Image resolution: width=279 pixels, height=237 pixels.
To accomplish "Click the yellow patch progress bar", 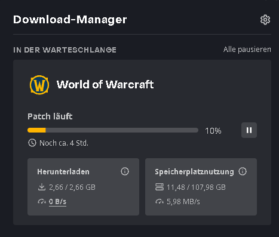I will point(113,130).
